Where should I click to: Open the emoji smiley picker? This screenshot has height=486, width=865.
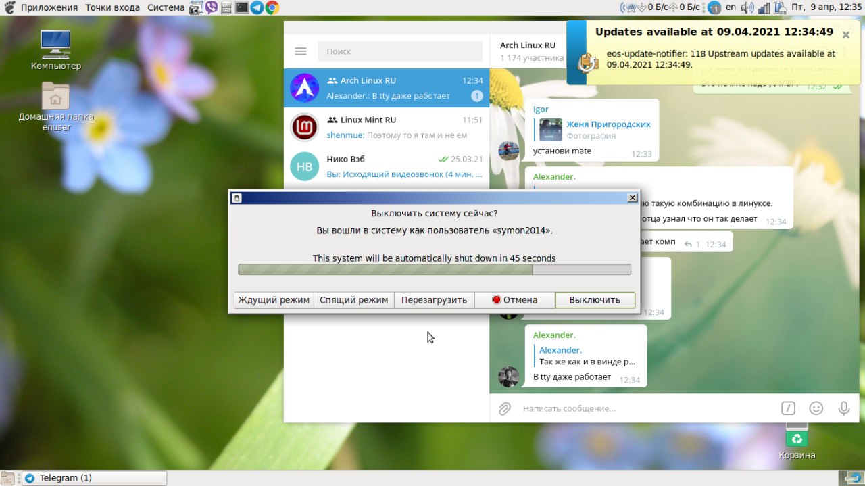(816, 408)
